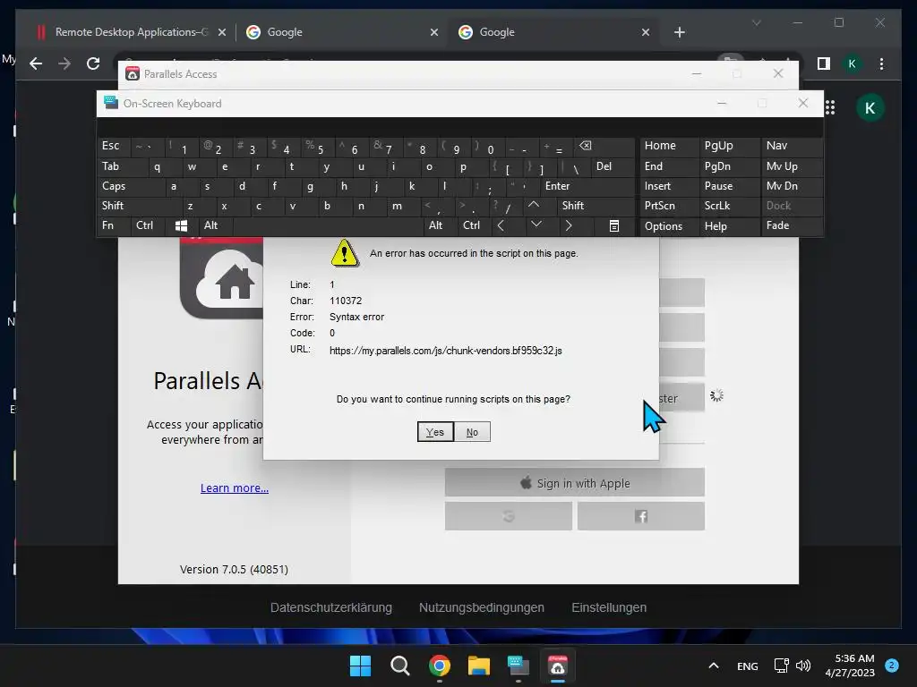The height and width of the screenshot is (687, 917).
Task: Tap the Pause key on keyboard
Action: point(730,186)
